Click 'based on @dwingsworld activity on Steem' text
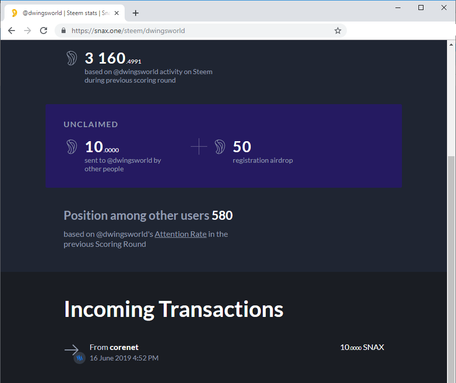456x383 pixels. pyautogui.click(x=148, y=72)
